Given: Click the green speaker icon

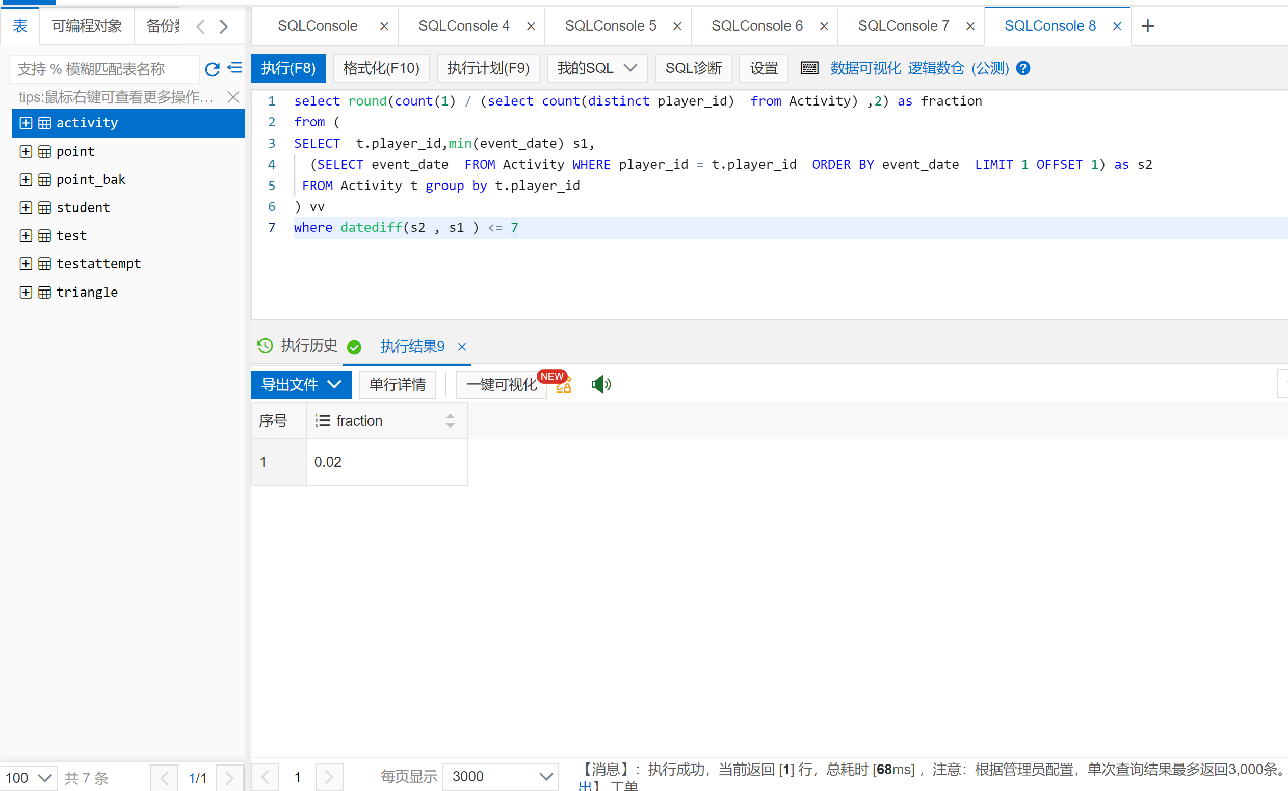Looking at the screenshot, I should (600, 384).
